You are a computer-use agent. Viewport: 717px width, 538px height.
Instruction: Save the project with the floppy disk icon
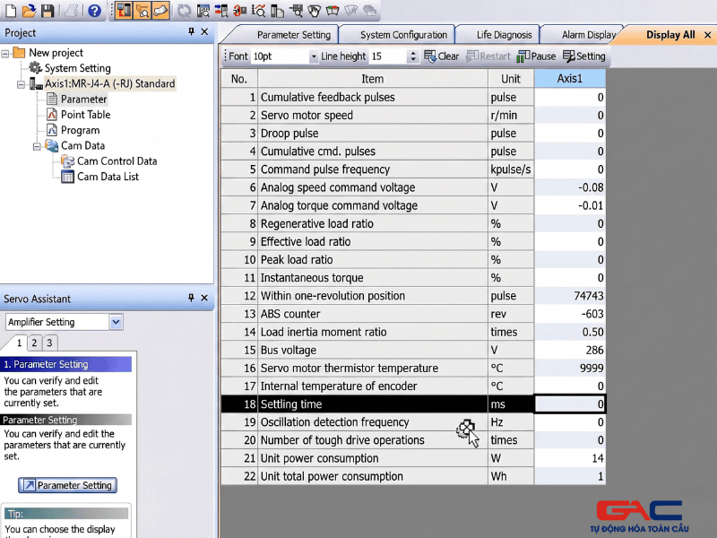pyautogui.click(x=48, y=11)
